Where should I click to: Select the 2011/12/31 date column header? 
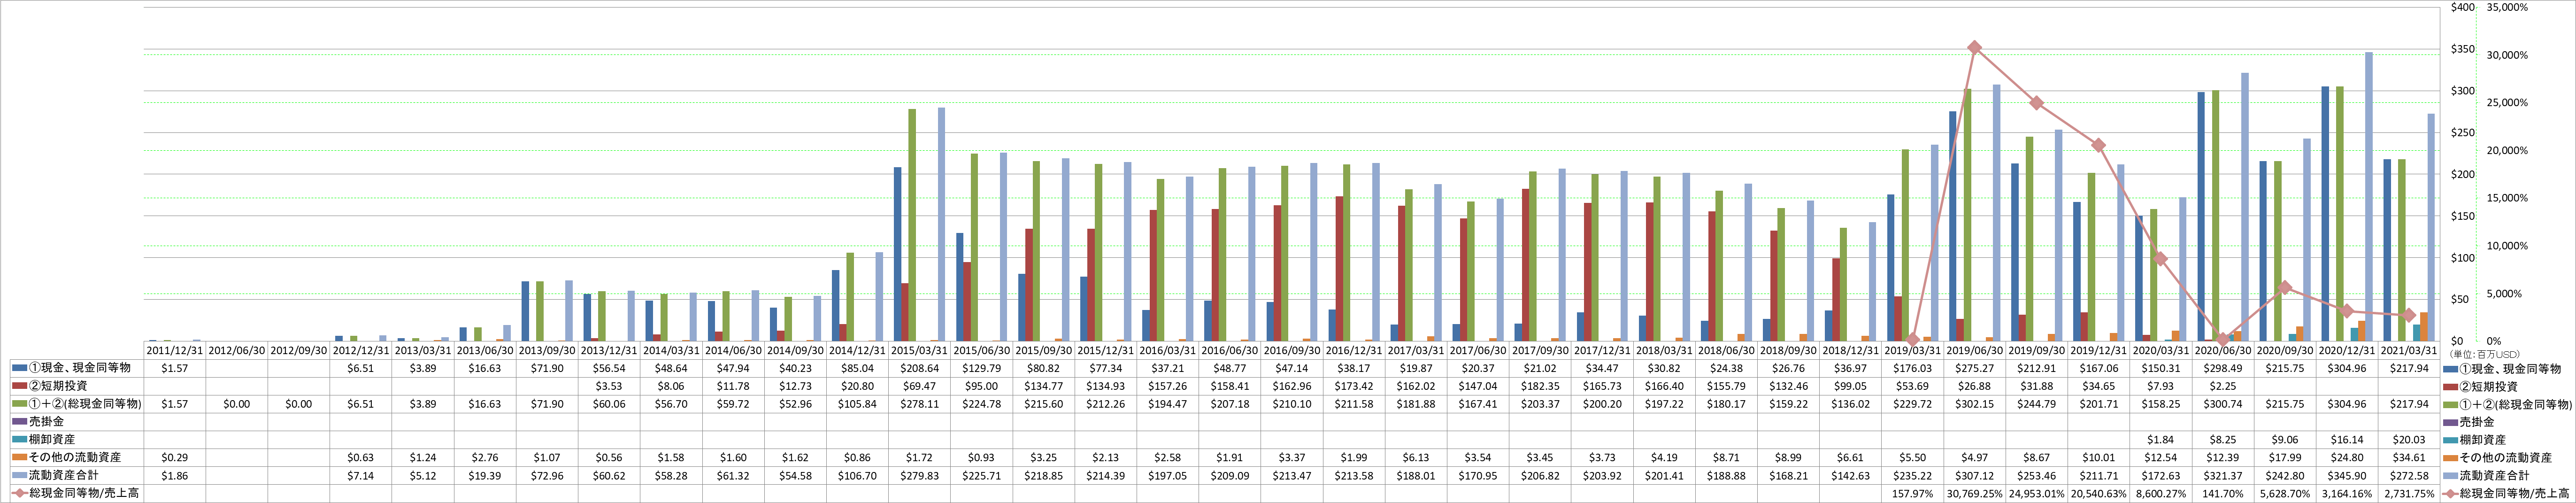click(175, 351)
